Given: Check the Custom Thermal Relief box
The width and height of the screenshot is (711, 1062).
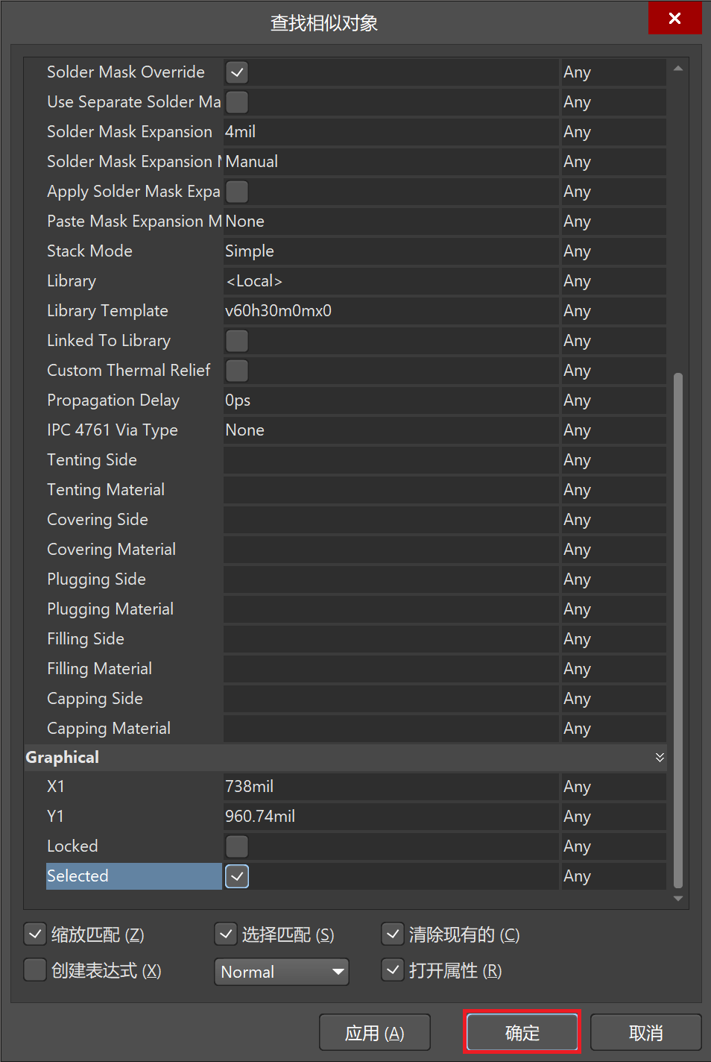Looking at the screenshot, I should pyautogui.click(x=237, y=371).
